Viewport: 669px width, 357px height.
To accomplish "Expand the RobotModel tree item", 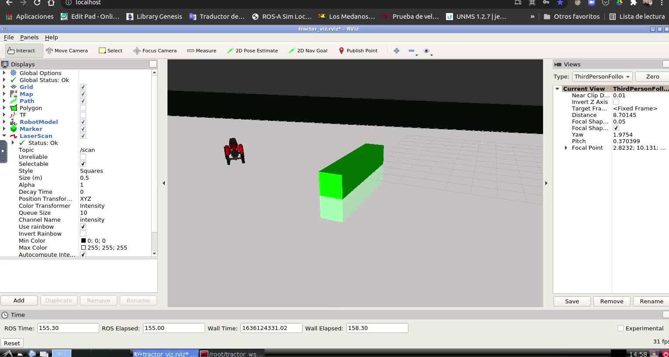I will 4,122.
